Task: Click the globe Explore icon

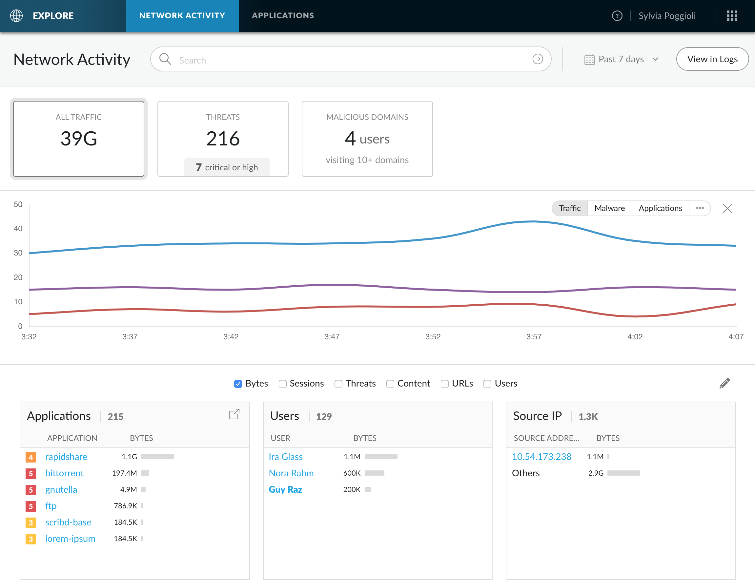Action: 16,15
